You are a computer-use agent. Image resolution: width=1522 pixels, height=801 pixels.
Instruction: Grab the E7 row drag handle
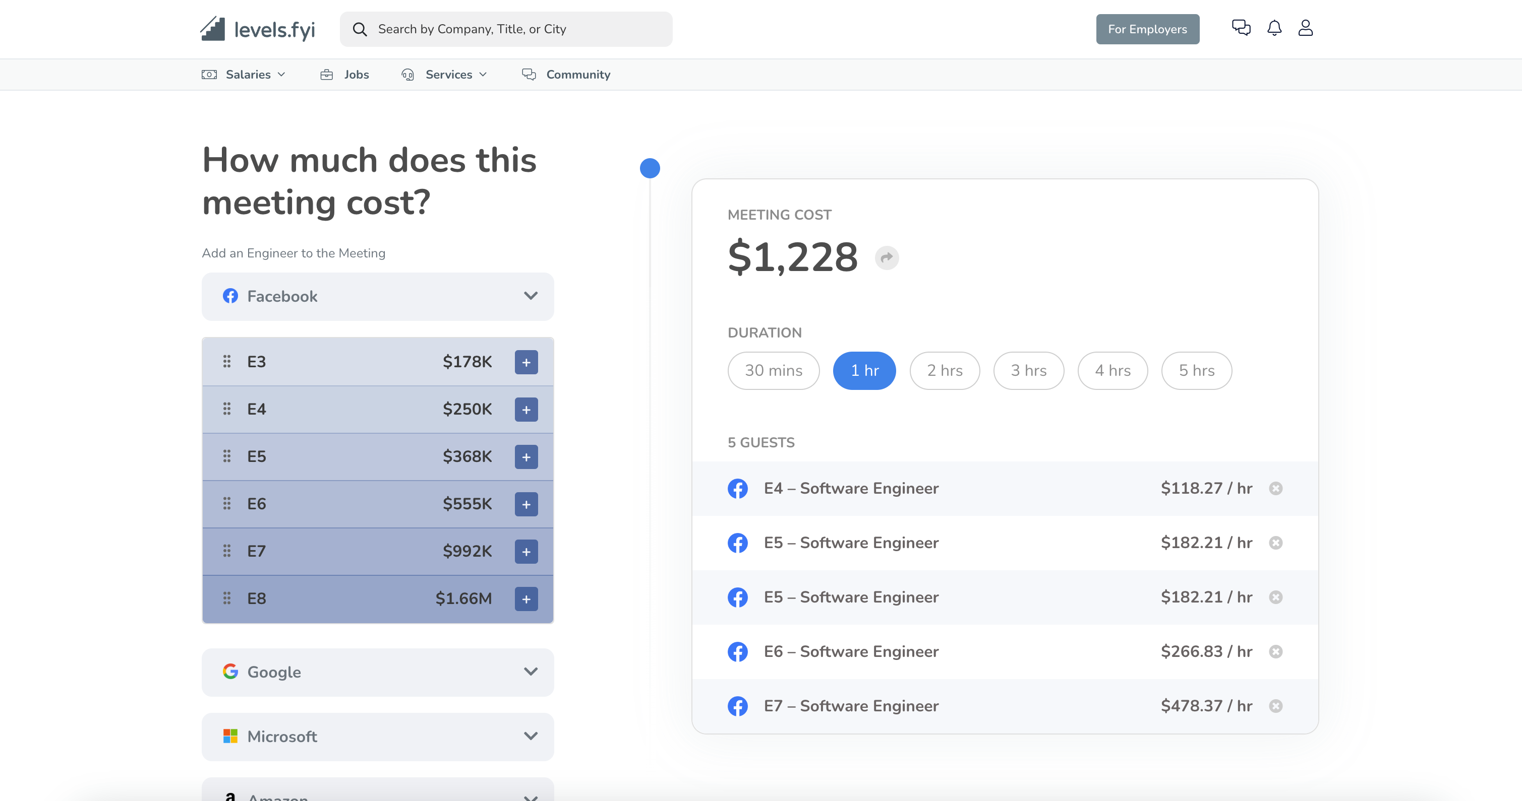(226, 551)
